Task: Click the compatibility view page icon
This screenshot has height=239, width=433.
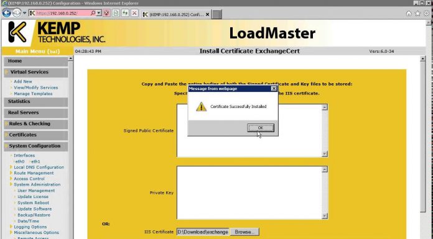Action: coord(116,13)
